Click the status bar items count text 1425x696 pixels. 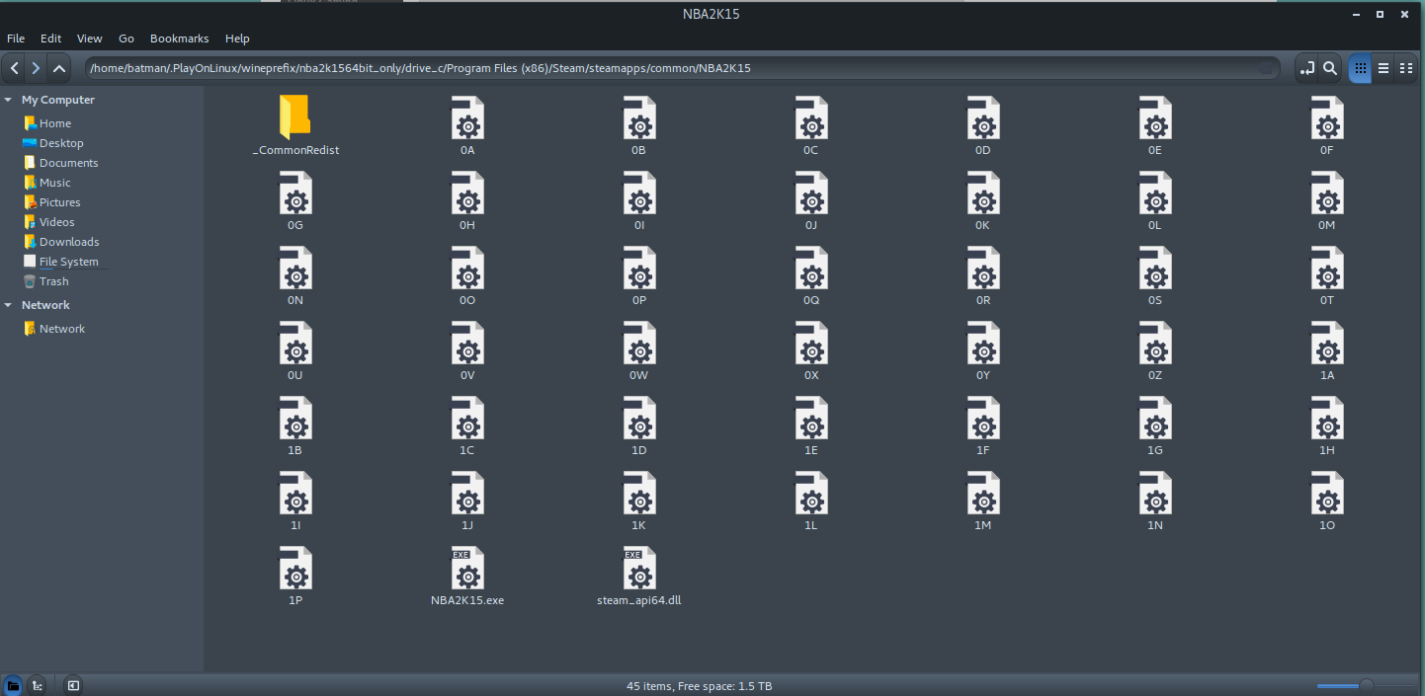(x=700, y=686)
